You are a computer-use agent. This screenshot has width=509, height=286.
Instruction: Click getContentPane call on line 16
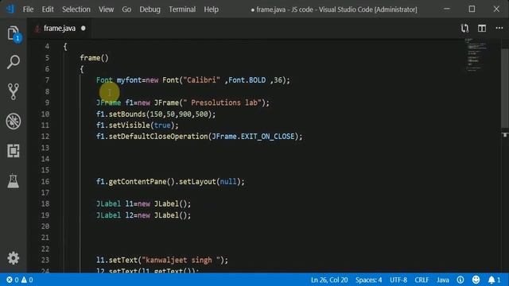click(138, 181)
